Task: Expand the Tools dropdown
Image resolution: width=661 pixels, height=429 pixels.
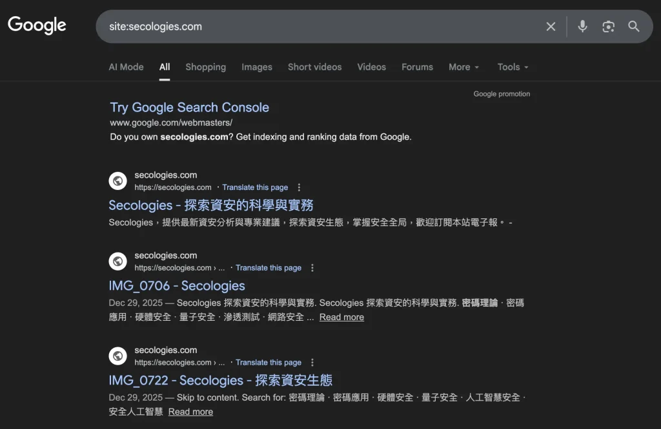Action: coord(513,67)
